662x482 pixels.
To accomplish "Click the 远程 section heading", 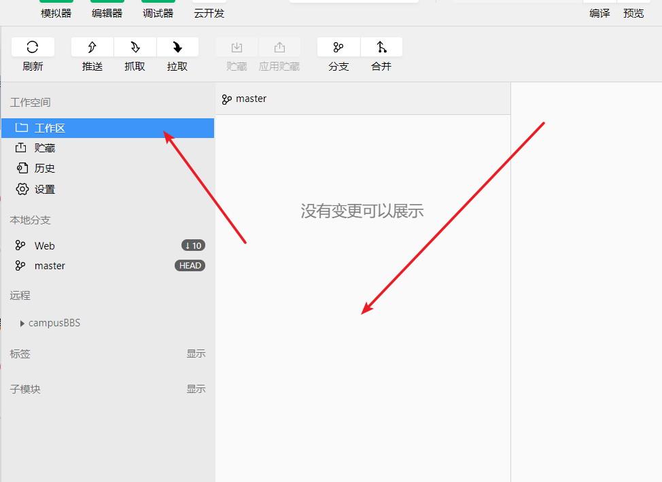I will click(x=20, y=295).
